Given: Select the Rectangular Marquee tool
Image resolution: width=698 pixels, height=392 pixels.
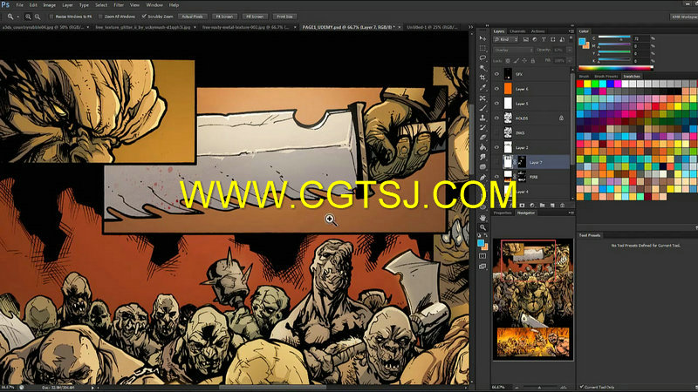Looking at the screenshot, I should (482, 49).
